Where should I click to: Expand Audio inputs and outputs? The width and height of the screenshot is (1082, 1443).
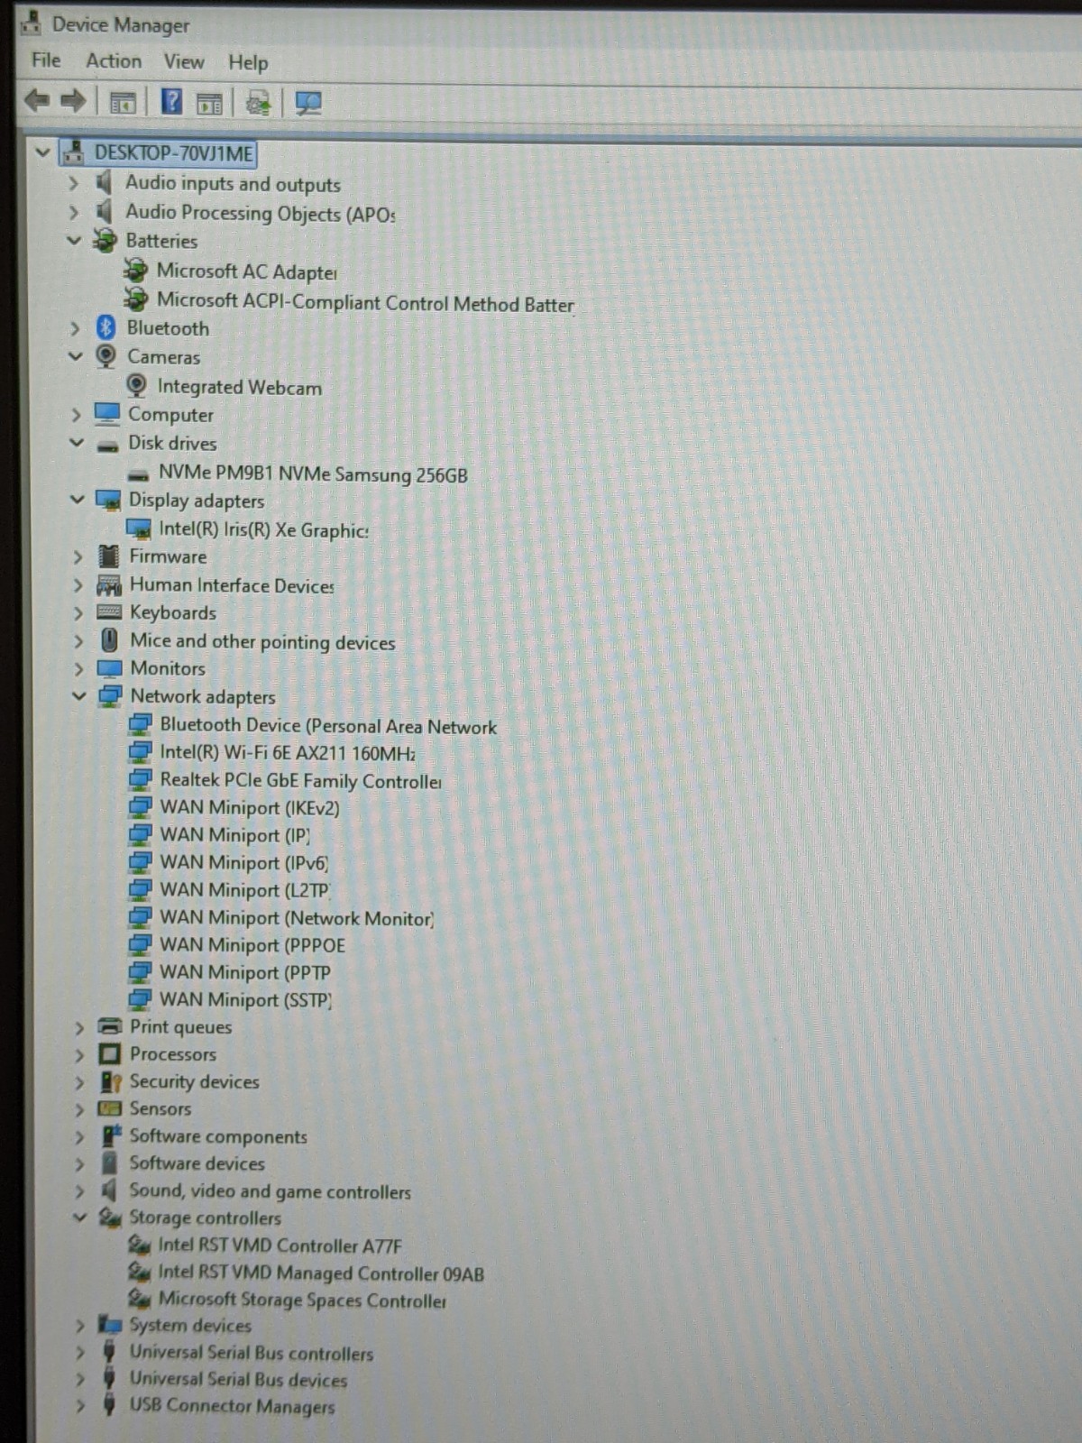[x=74, y=183]
